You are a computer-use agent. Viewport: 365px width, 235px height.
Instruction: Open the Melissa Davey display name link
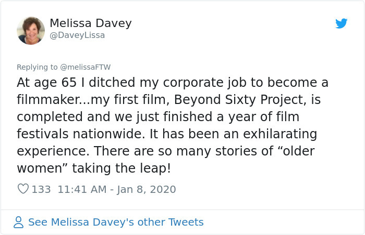(90, 23)
